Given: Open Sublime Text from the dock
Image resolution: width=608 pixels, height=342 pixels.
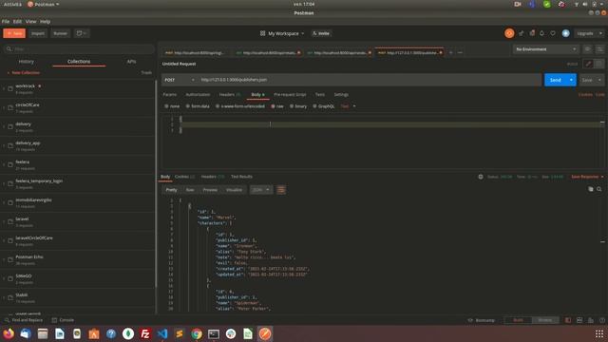Looking at the screenshot, I should [180, 333].
